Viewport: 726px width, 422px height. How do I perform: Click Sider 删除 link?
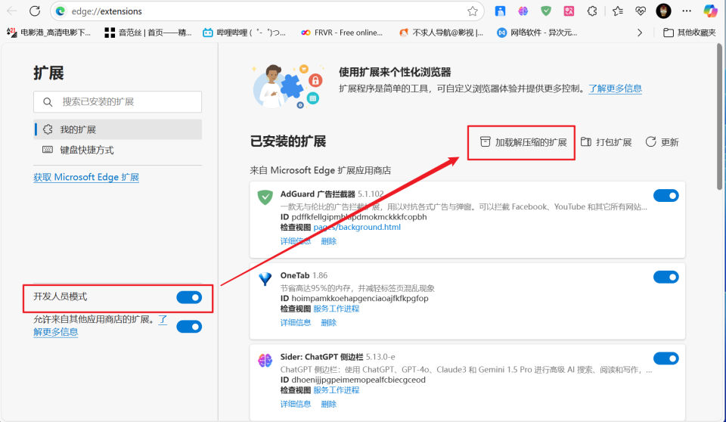coord(329,404)
